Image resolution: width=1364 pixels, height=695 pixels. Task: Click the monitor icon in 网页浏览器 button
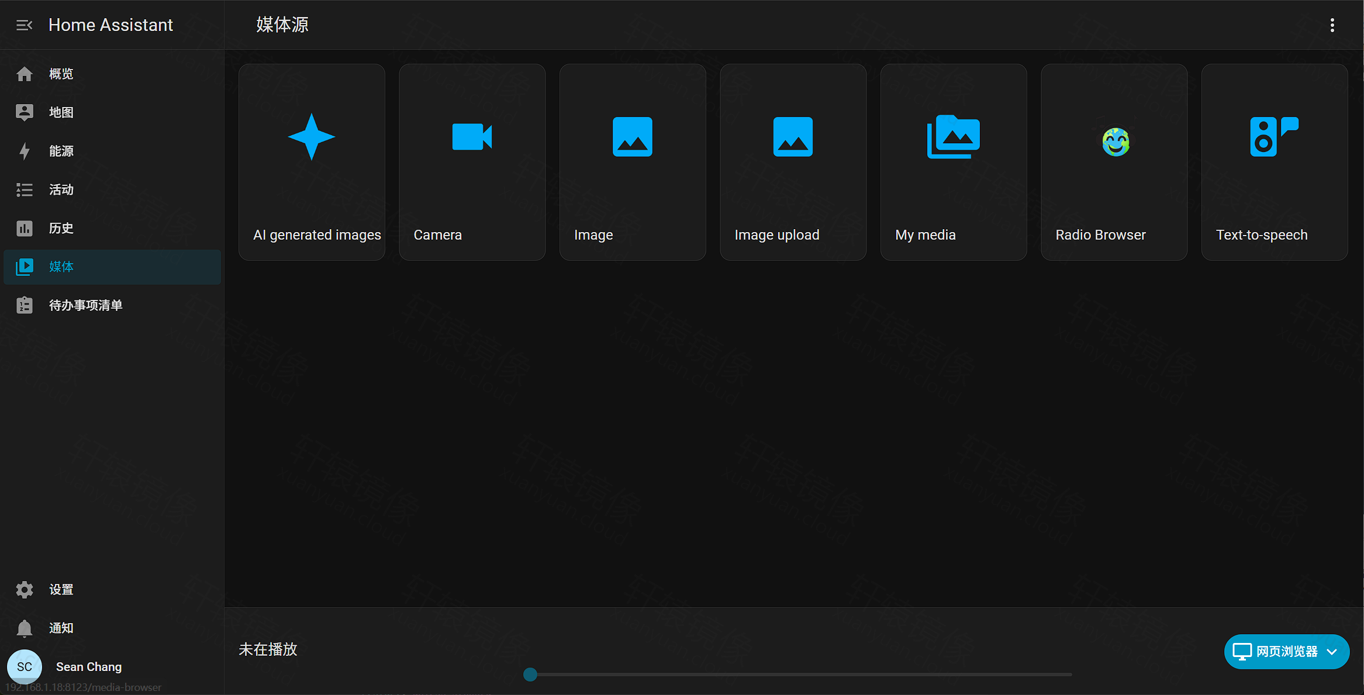point(1242,651)
